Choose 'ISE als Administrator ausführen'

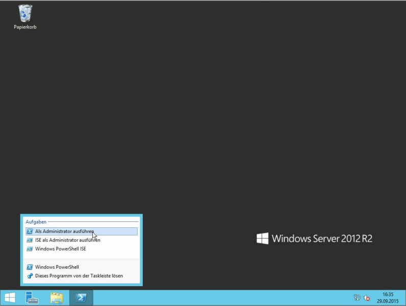coord(82,240)
